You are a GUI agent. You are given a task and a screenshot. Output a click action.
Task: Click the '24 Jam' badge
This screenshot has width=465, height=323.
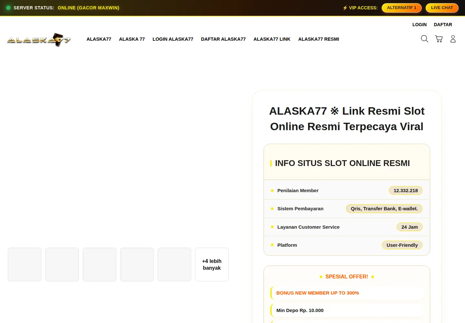[x=409, y=227]
